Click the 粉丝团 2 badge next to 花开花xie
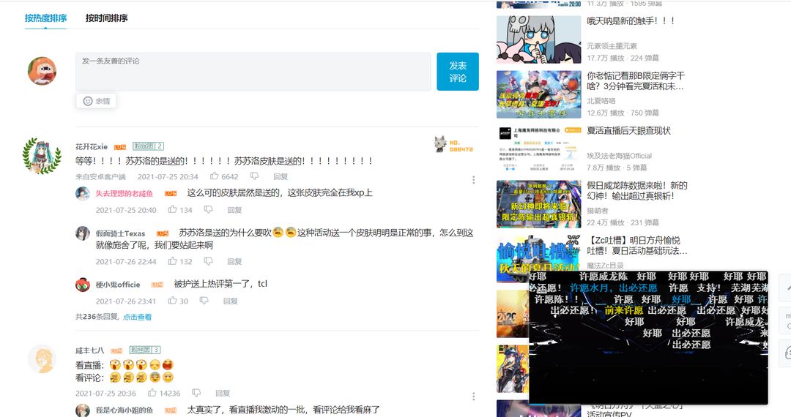 [x=148, y=146]
